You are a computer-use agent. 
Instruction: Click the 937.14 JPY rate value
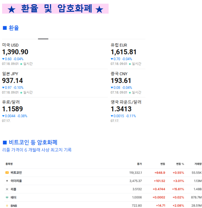tap(13, 81)
